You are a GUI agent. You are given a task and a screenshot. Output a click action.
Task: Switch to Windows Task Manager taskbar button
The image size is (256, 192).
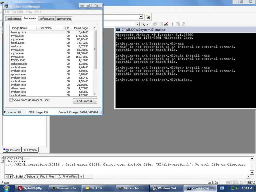tap(166, 188)
